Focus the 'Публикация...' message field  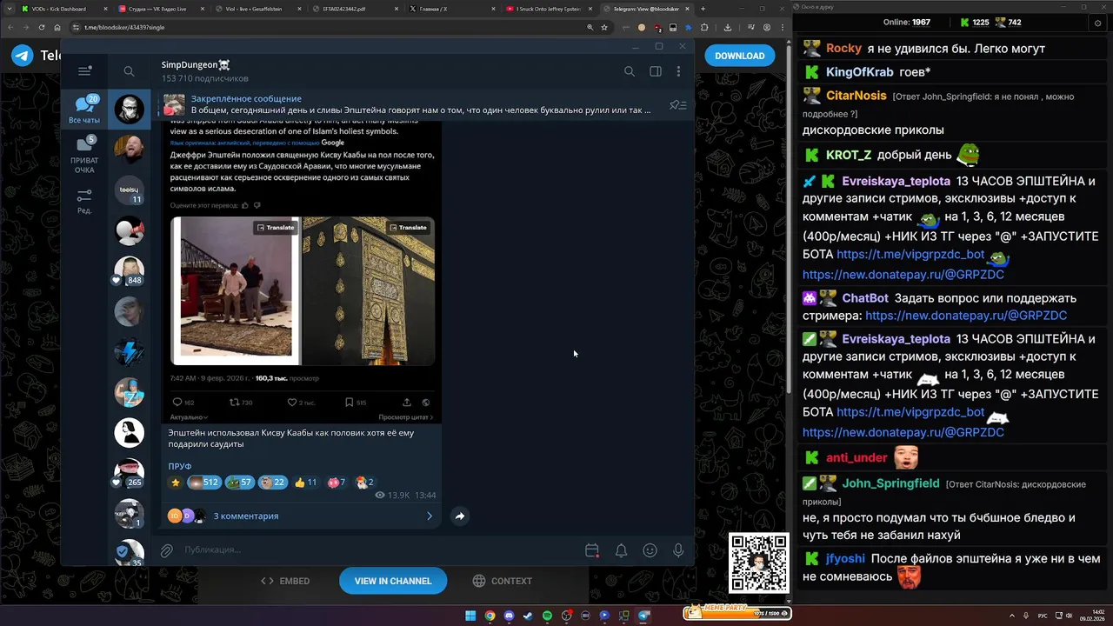pyautogui.click(x=378, y=550)
